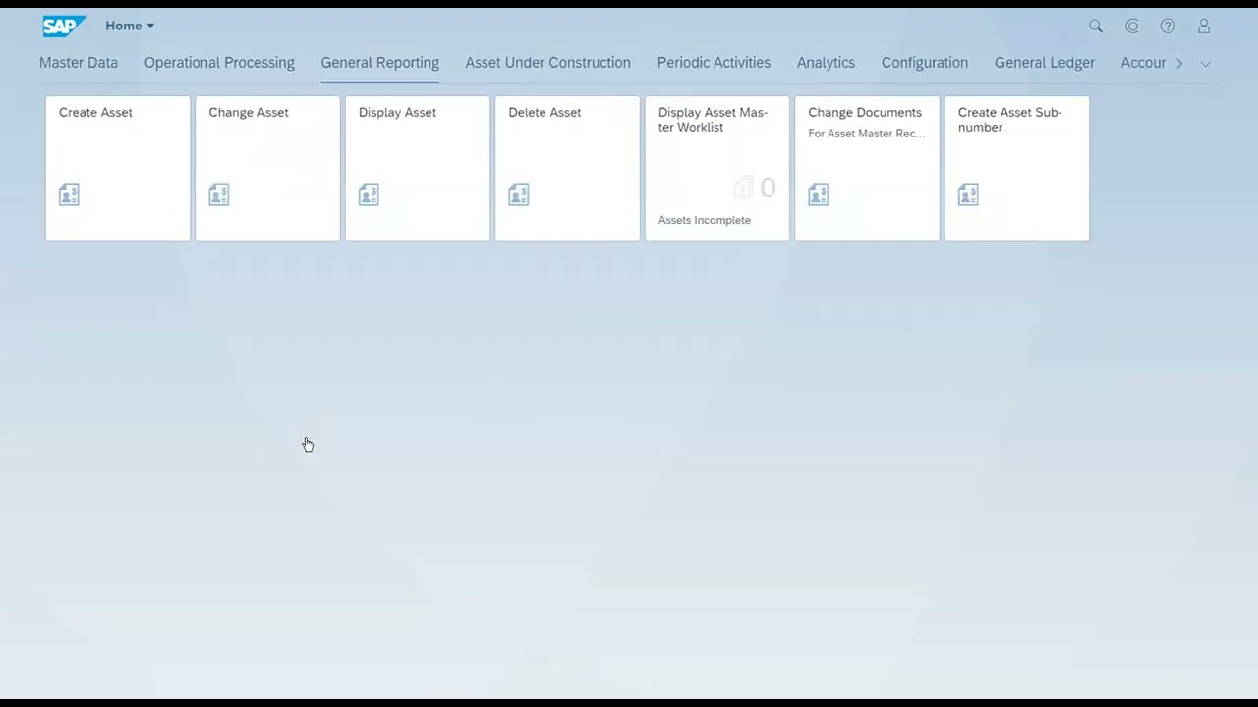Open the Analytics tab
1258x707 pixels.
point(826,63)
